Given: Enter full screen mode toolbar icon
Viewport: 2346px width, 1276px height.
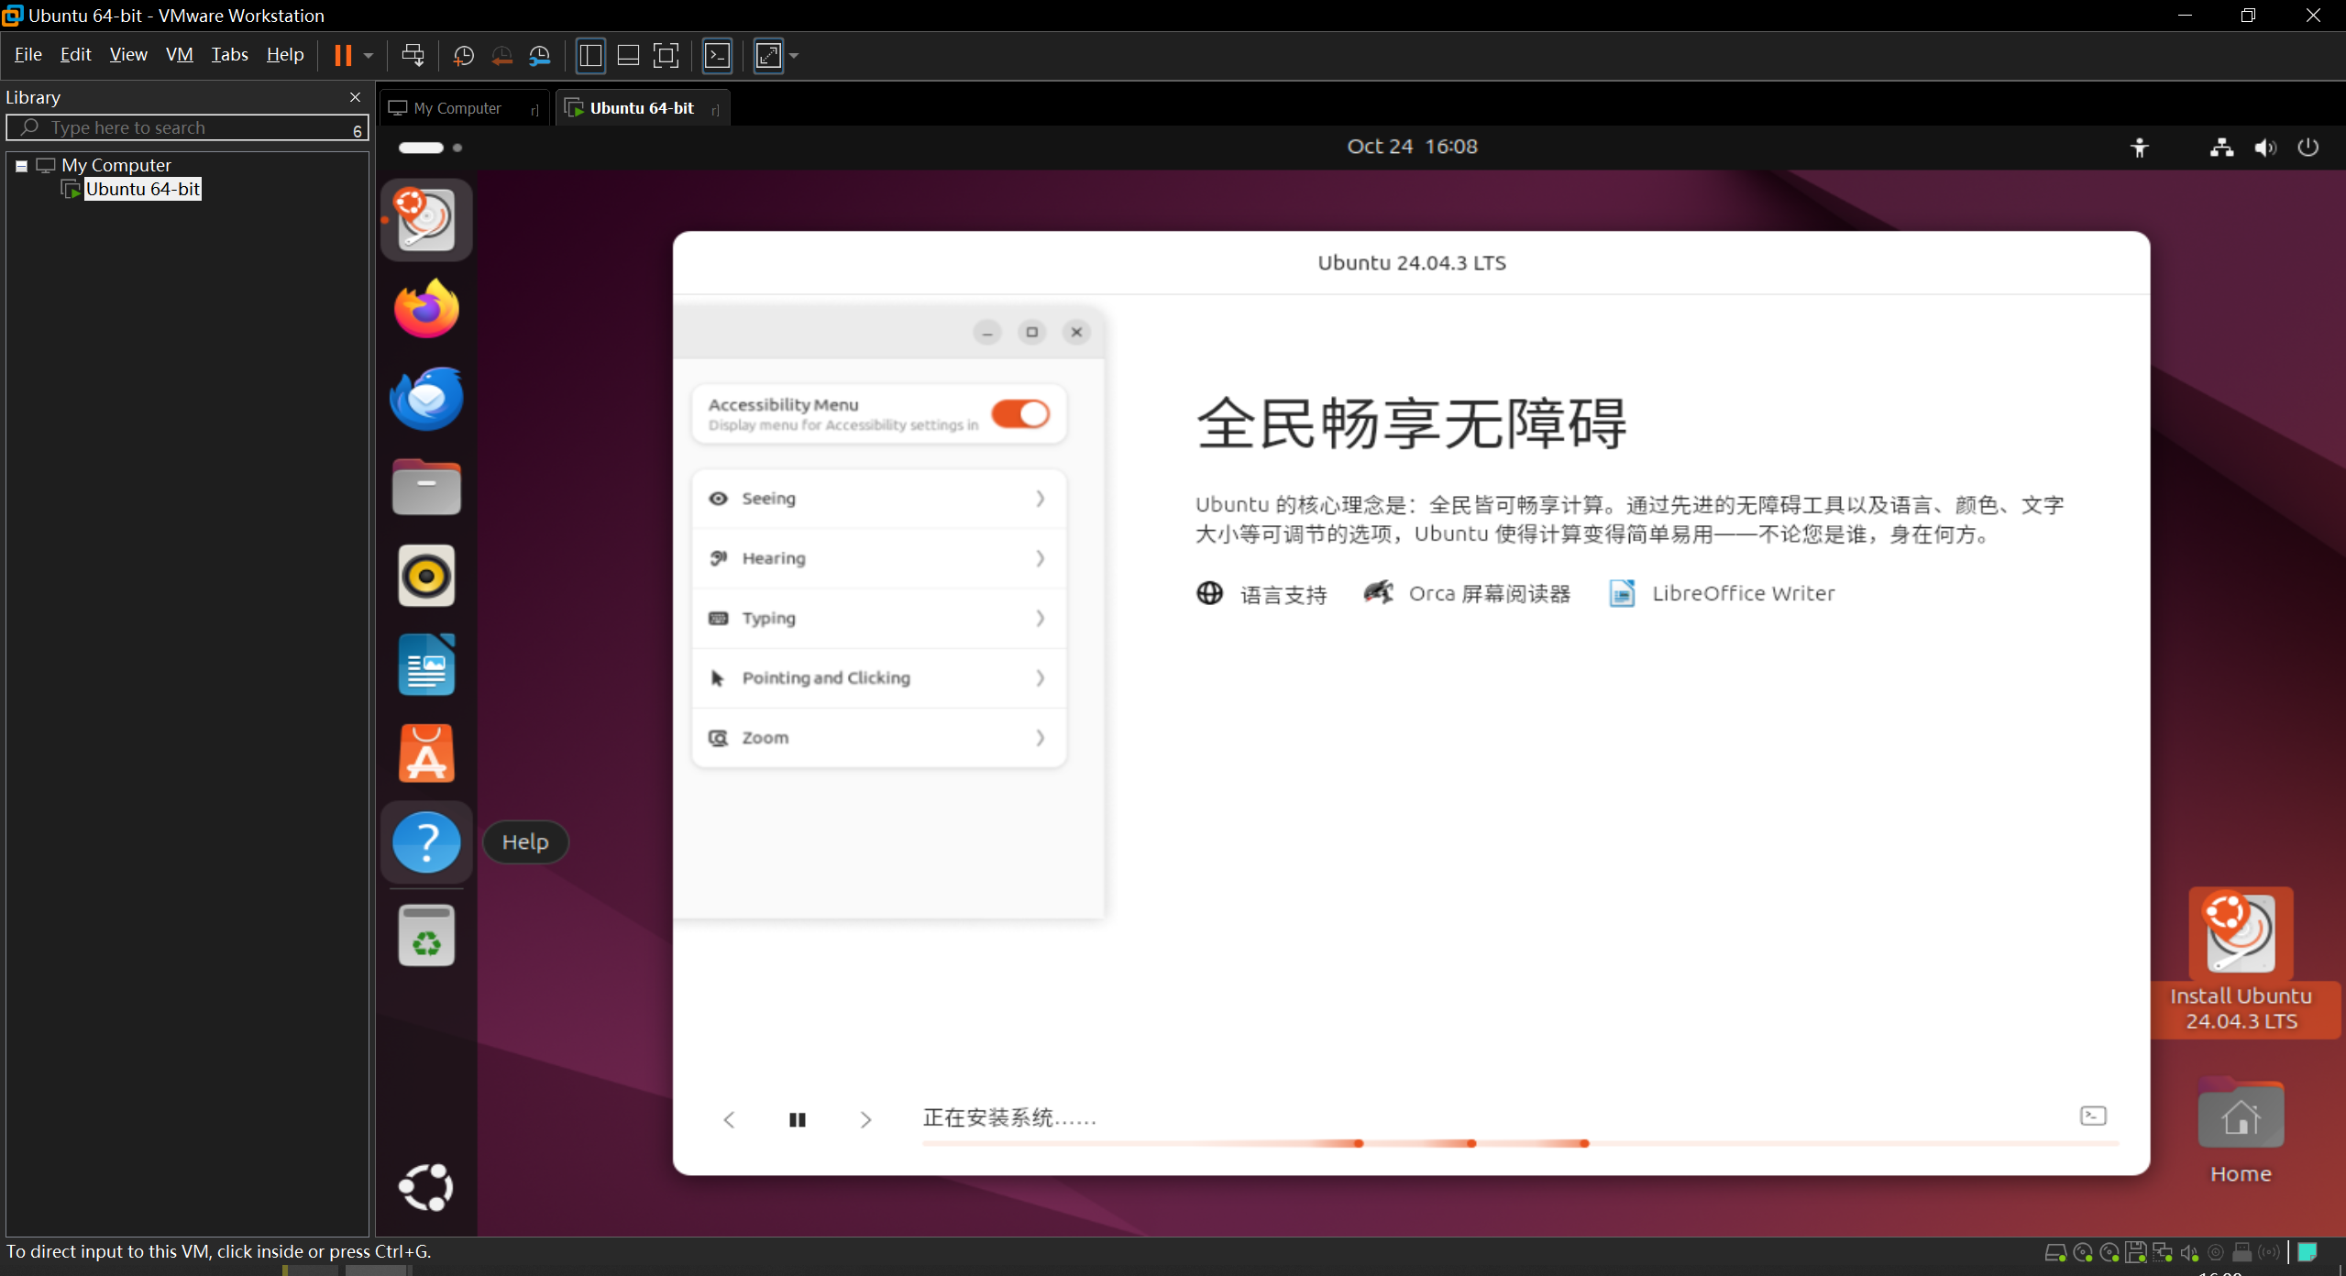Looking at the screenshot, I should (666, 56).
